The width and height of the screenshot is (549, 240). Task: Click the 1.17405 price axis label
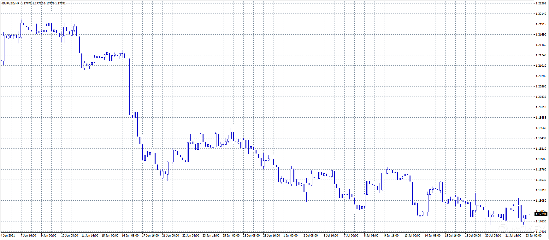coord(541,232)
